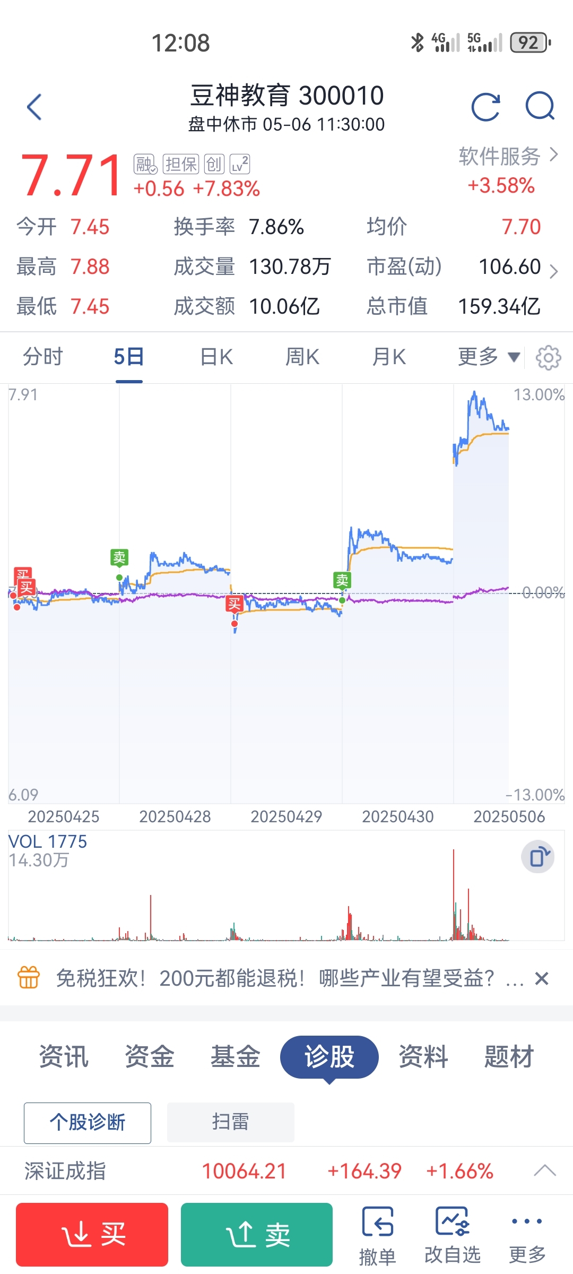Viewport: 573px width, 1274px height.
Task: Select the 扫雷 option
Action: 231,1122
